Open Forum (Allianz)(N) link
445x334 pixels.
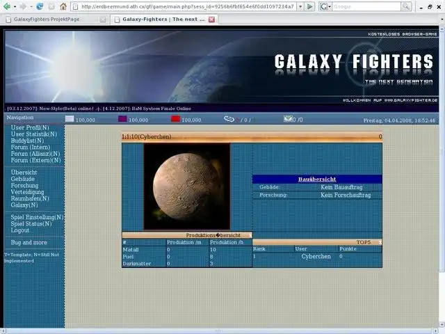(x=35, y=154)
